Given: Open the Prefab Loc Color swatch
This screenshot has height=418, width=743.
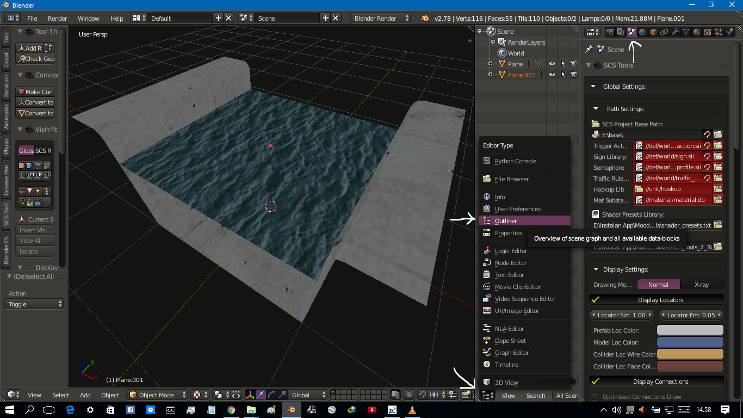Looking at the screenshot, I should coord(690,330).
